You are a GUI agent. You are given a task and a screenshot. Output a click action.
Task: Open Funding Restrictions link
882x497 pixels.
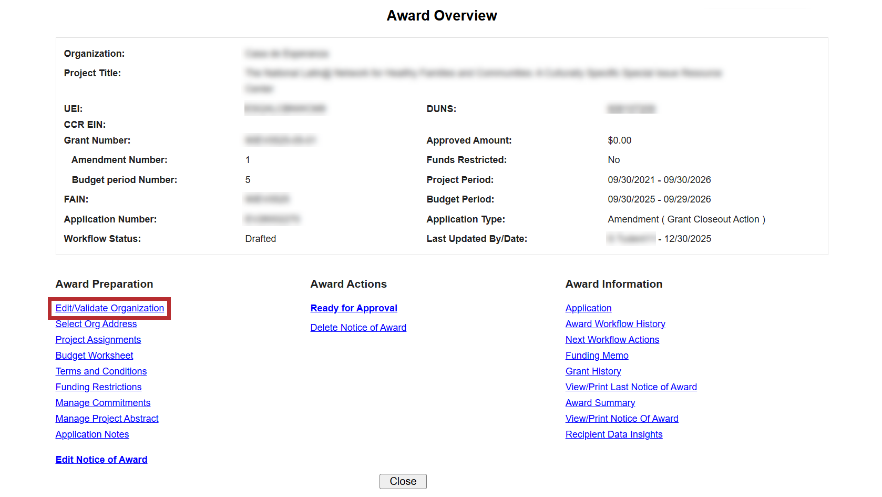coord(98,387)
